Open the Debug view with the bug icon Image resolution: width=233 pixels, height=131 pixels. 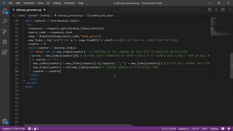coord(5,42)
